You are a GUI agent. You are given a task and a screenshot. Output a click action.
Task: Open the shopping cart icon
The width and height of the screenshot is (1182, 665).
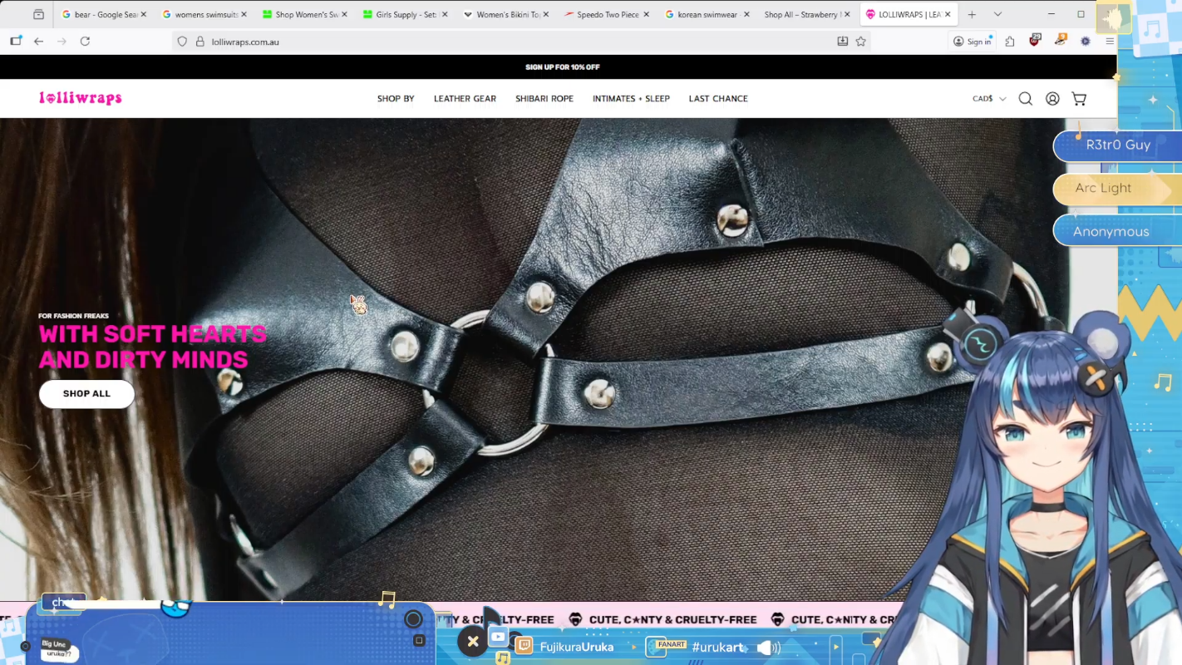(1079, 99)
